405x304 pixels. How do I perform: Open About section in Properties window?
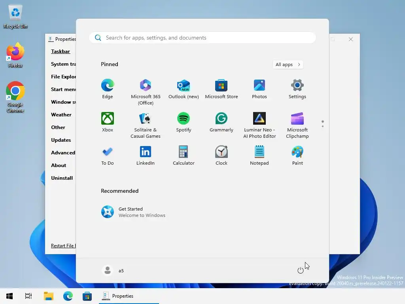(x=59, y=165)
